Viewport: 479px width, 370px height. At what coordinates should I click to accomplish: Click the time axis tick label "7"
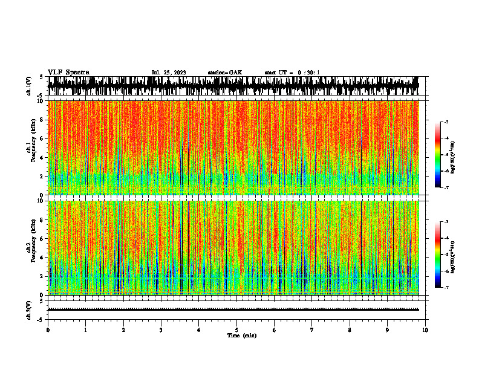pyautogui.click(x=312, y=330)
